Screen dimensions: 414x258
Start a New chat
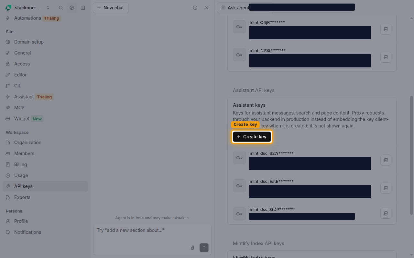pos(111,8)
